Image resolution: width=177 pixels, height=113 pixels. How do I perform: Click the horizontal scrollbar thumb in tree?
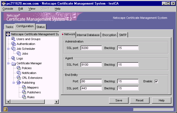coord(27,102)
